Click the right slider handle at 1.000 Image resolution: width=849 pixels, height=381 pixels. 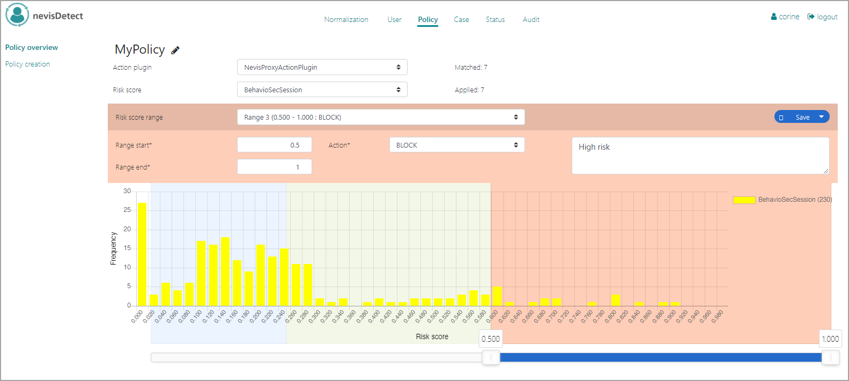pos(830,357)
